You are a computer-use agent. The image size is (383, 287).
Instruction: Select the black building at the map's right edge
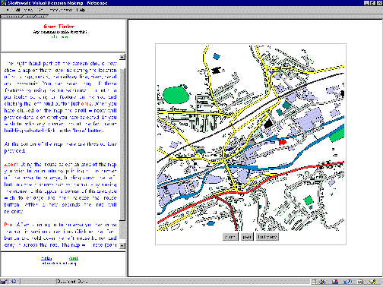pyautogui.click(x=343, y=93)
